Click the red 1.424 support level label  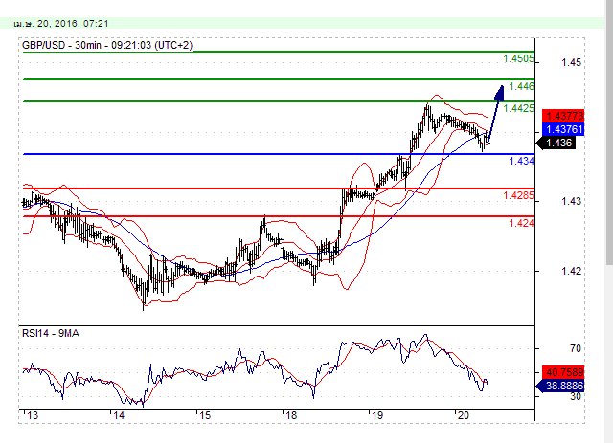[521, 223]
